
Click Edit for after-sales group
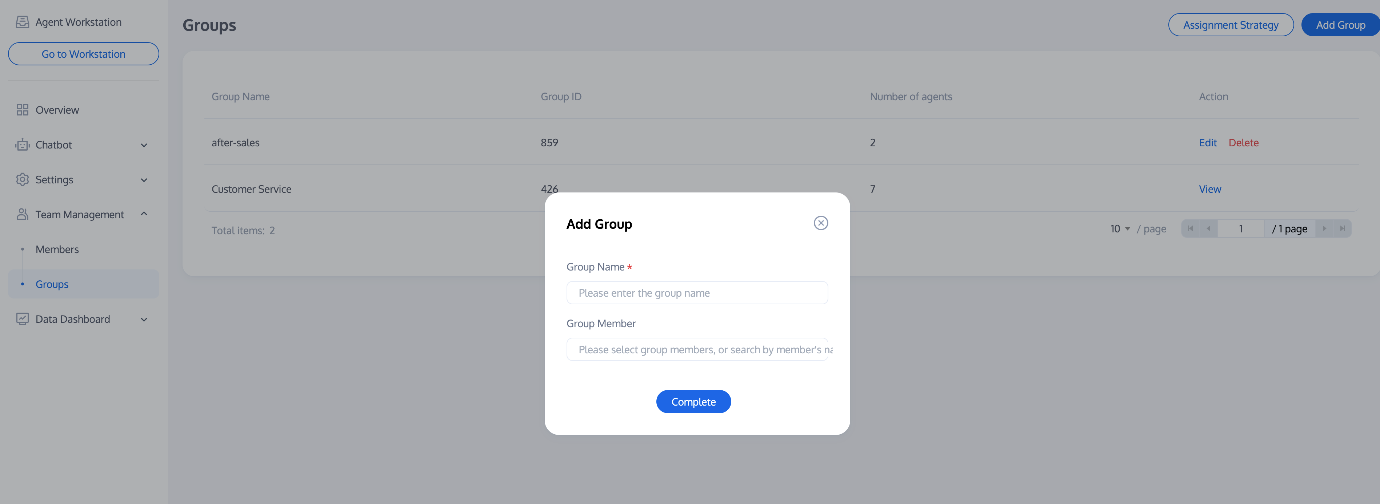click(x=1208, y=143)
